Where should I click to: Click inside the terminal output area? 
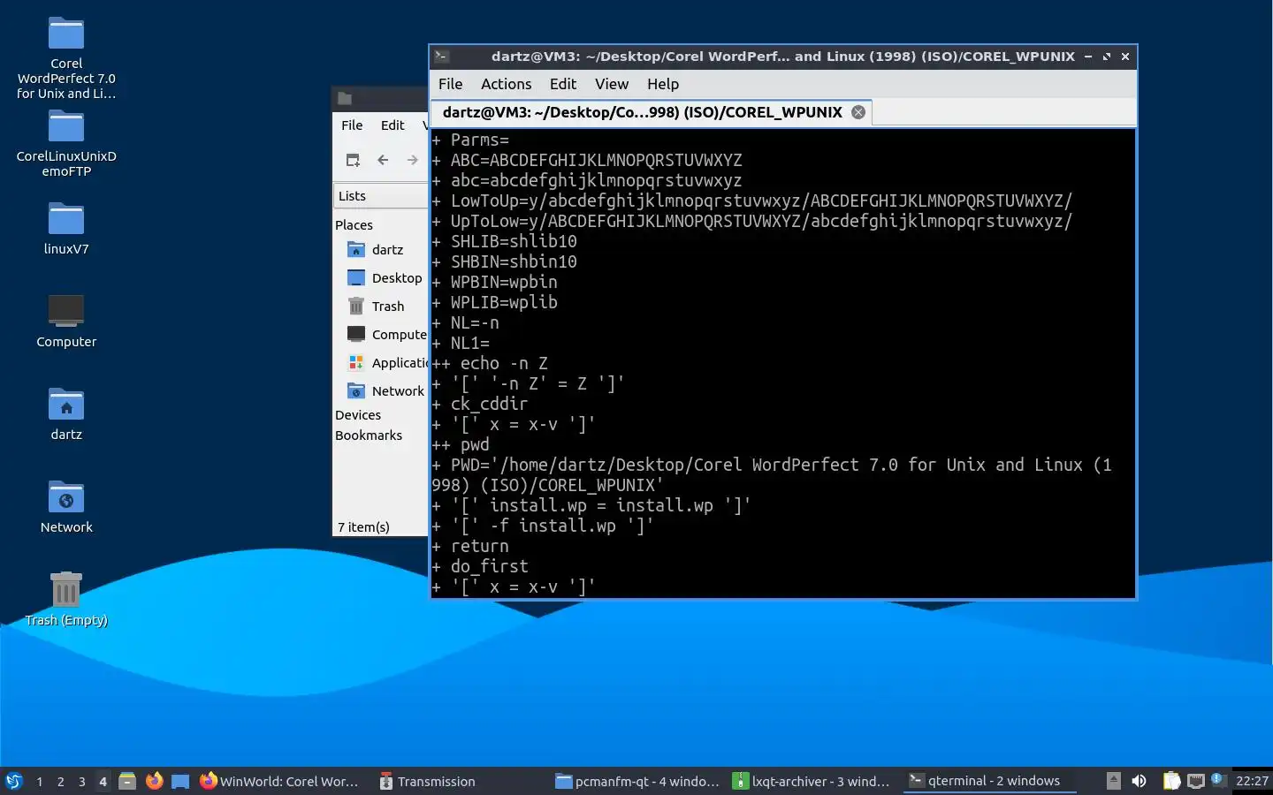(x=782, y=363)
